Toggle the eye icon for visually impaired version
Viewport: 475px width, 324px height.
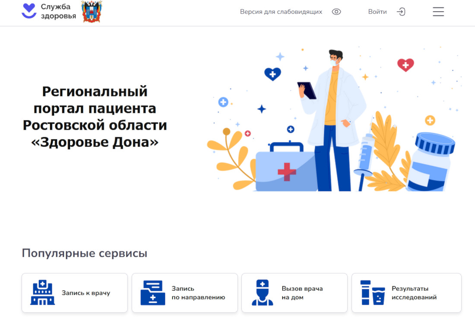pyautogui.click(x=336, y=12)
